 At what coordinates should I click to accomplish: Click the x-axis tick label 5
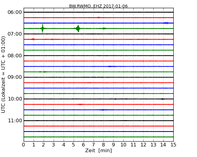click(x=74, y=145)
